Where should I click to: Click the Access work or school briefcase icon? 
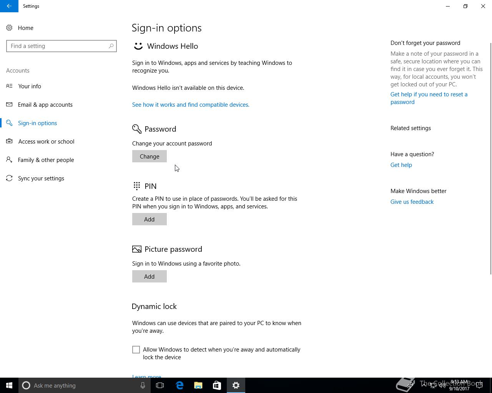(9, 141)
